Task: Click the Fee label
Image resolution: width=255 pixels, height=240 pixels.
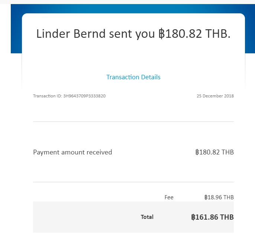Action: (x=169, y=197)
